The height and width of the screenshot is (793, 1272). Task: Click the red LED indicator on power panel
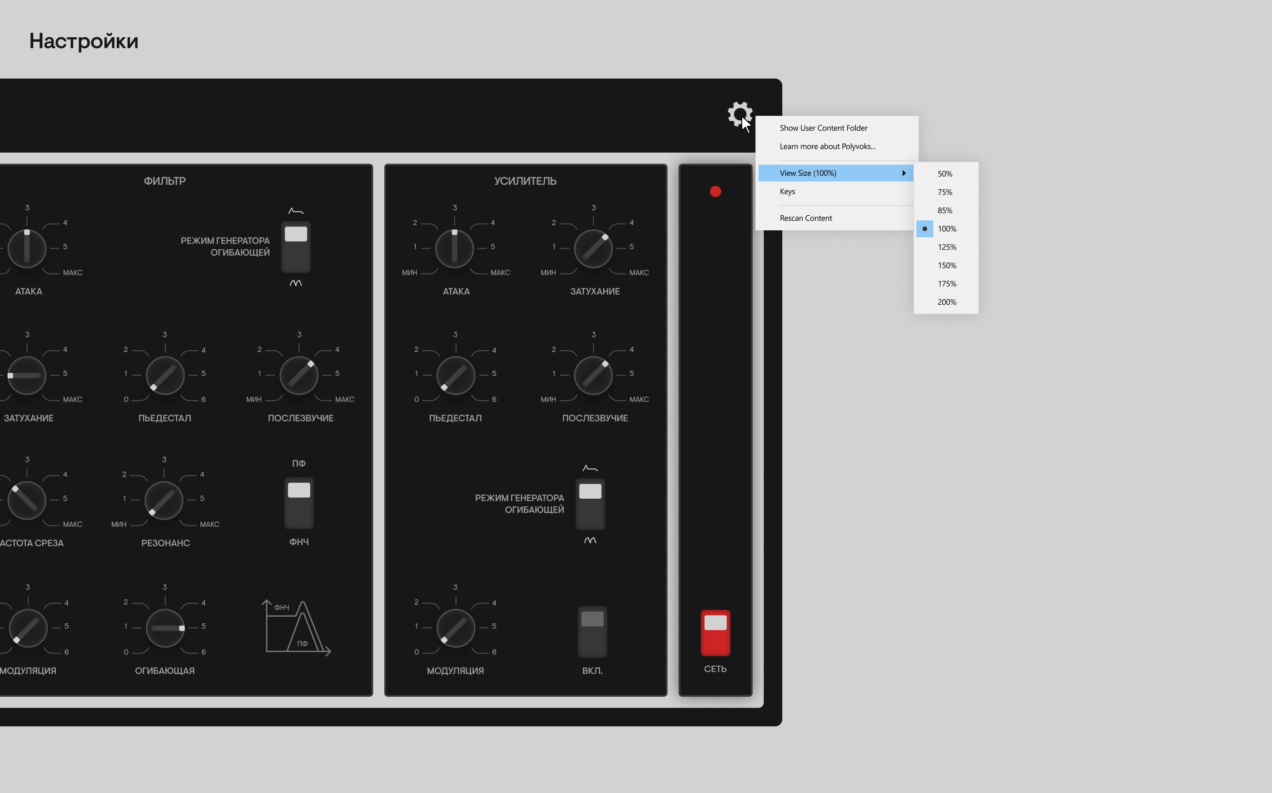[715, 191]
